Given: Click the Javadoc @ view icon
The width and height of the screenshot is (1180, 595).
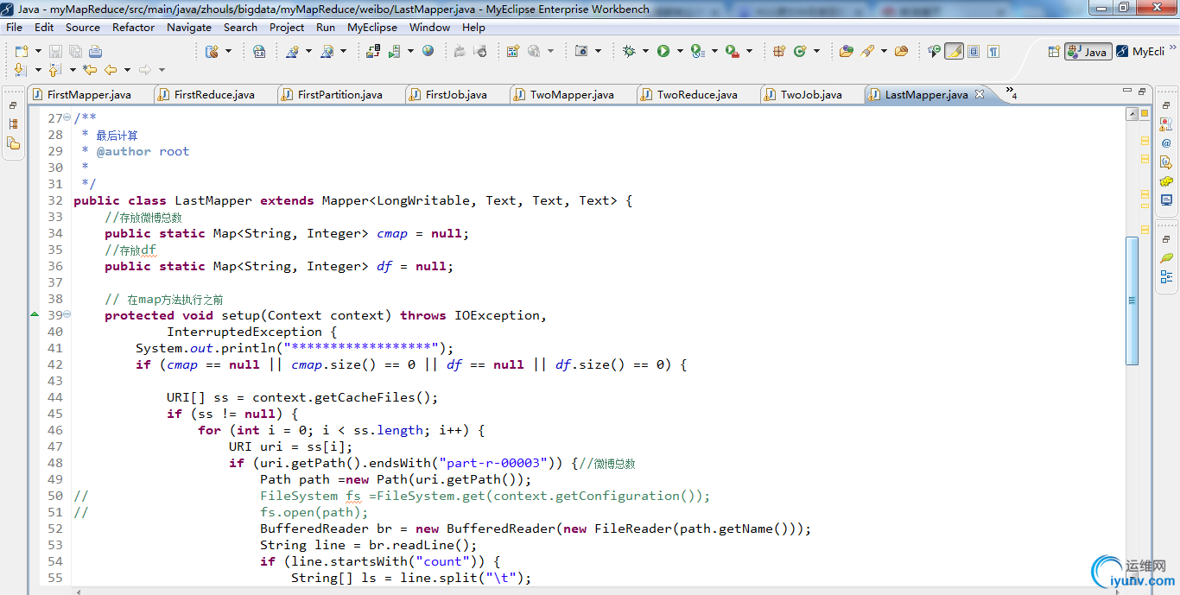Looking at the screenshot, I should coord(1166,143).
